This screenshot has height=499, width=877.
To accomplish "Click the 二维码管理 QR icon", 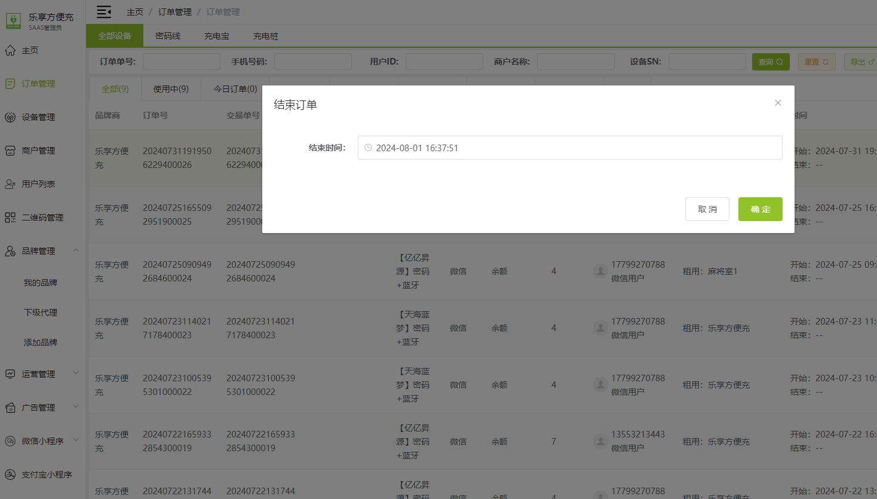I will [x=10, y=218].
